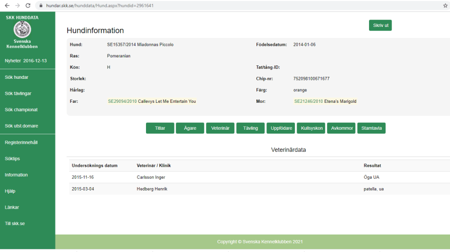Bookmark this page with the star icon
The image size is (450, 252).
click(445, 5)
